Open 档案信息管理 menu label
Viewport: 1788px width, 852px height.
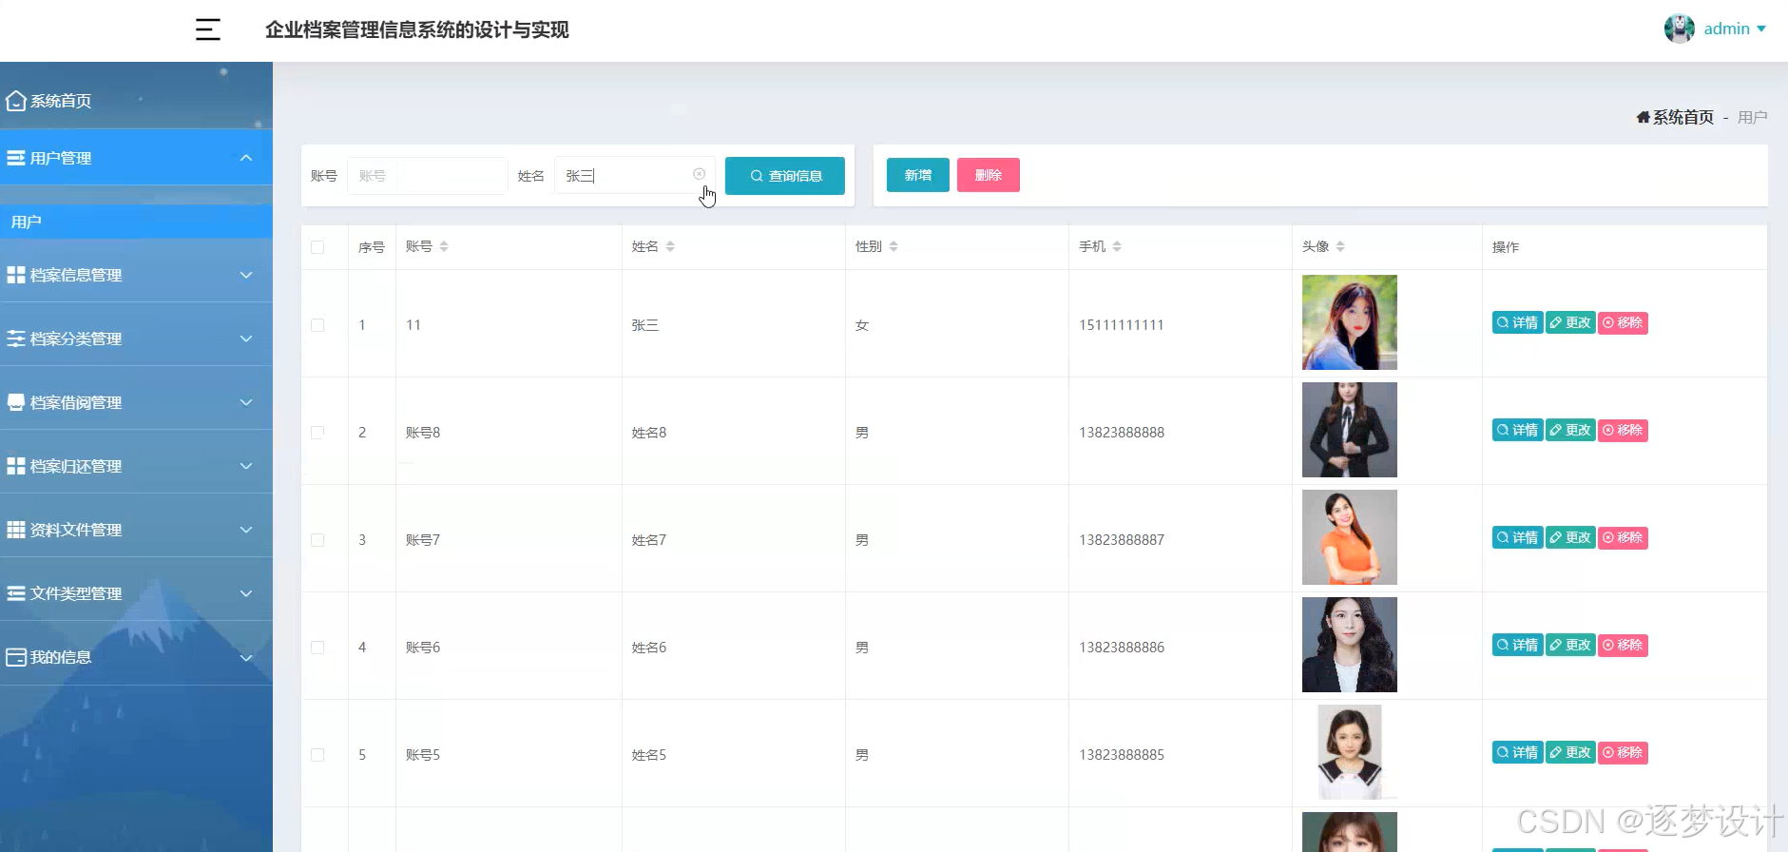[76, 275]
